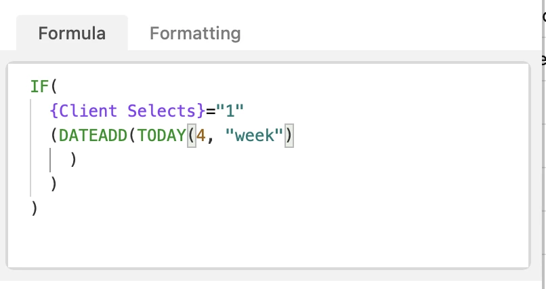Place cursor on the IF keyword

[x=40, y=86]
